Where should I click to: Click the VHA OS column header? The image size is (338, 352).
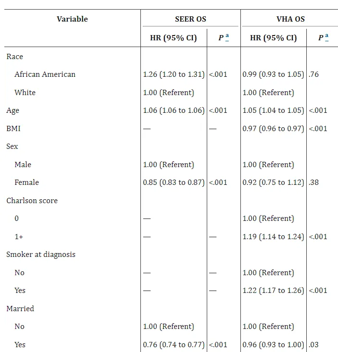pos(290,19)
